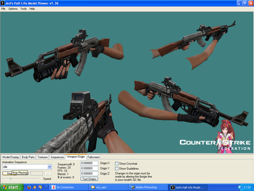Switch to the Body Parts tab
Image resolution: width=254 pixels, height=191 pixels.
pos(28,157)
